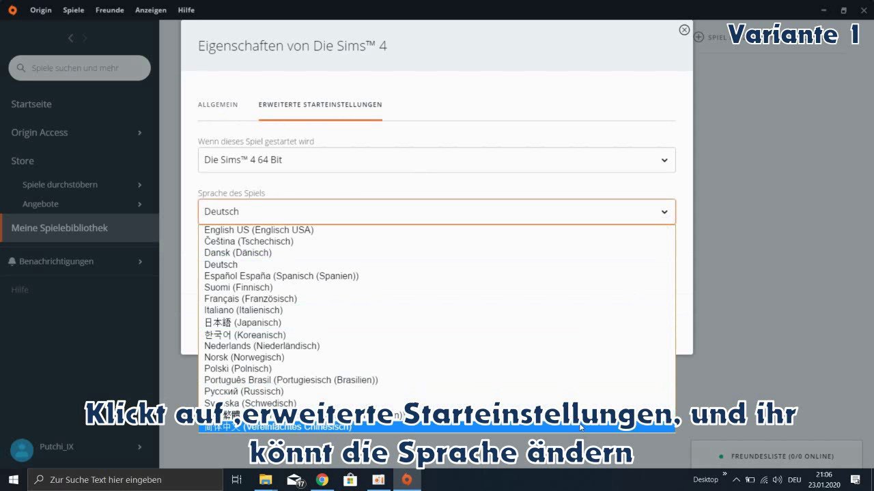Viewport: 874px width, 491px height.
Task: Click the Origin logo icon
Action: (13, 10)
